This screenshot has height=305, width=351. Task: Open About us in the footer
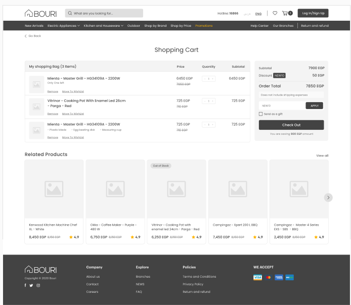pyautogui.click(x=93, y=277)
